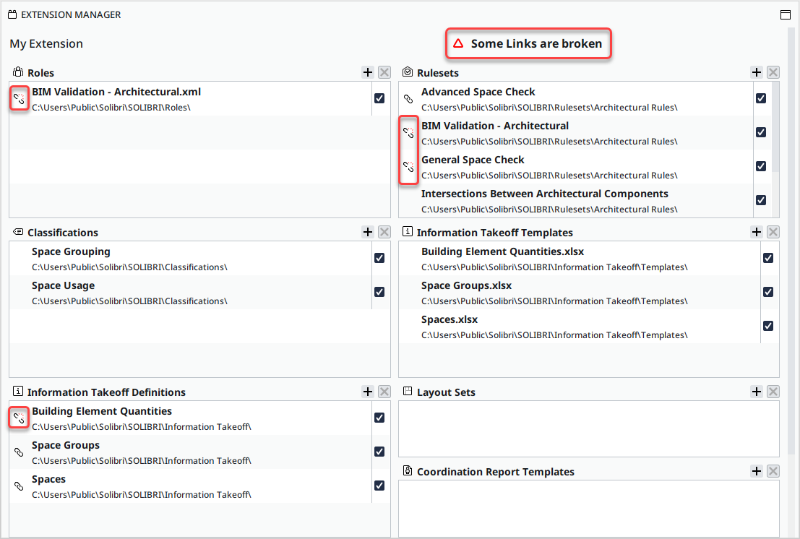This screenshot has height=539, width=800.
Task: Remove Information Takeoff Template with X icon
Action: click(773, 232)
